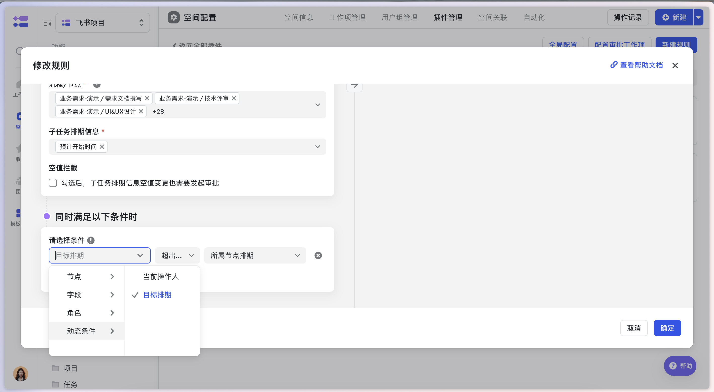Open the 查看帮助文档 link
Screen dimensions: 714x392
point(636,65)
